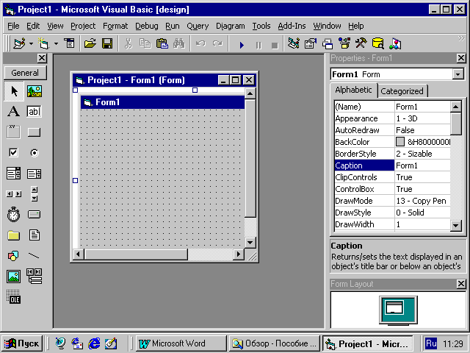Click the Add Form toolbar icon
This screenshot has width=470, height=353.
coord(44,44)
